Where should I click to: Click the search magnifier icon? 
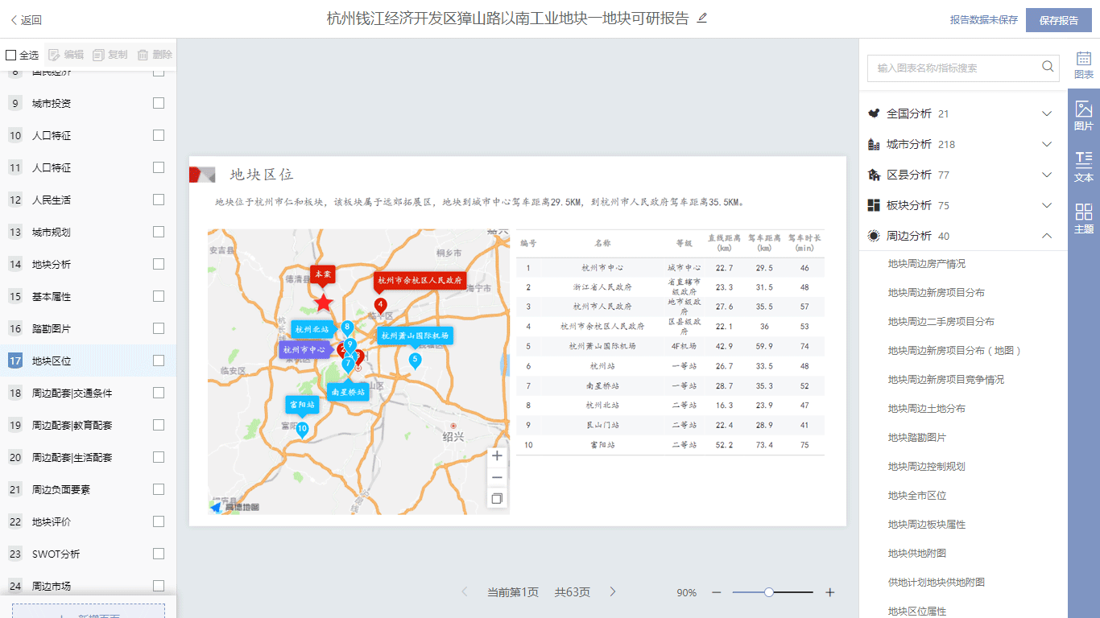pyautogui.click(x=1048, y=67)
